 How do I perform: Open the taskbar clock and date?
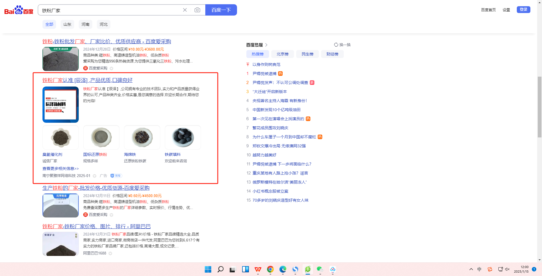[521, 269]
